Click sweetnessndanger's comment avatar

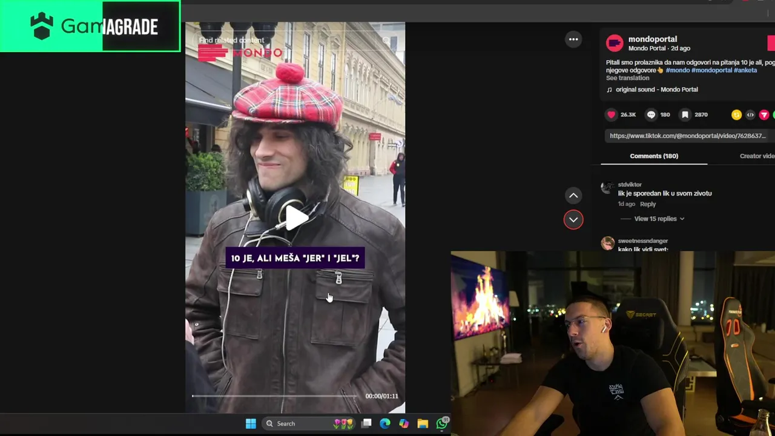tap(607, 243)
